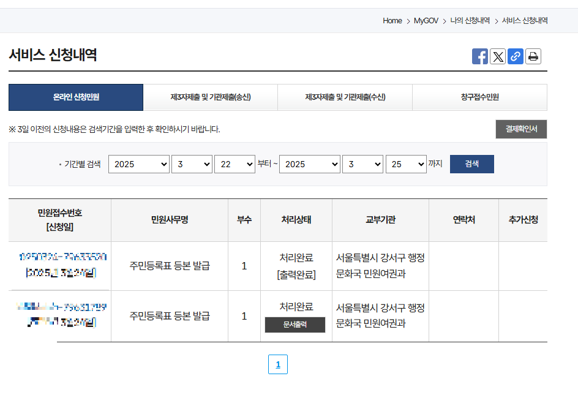Share this page on X

click(x=498, y=56)
